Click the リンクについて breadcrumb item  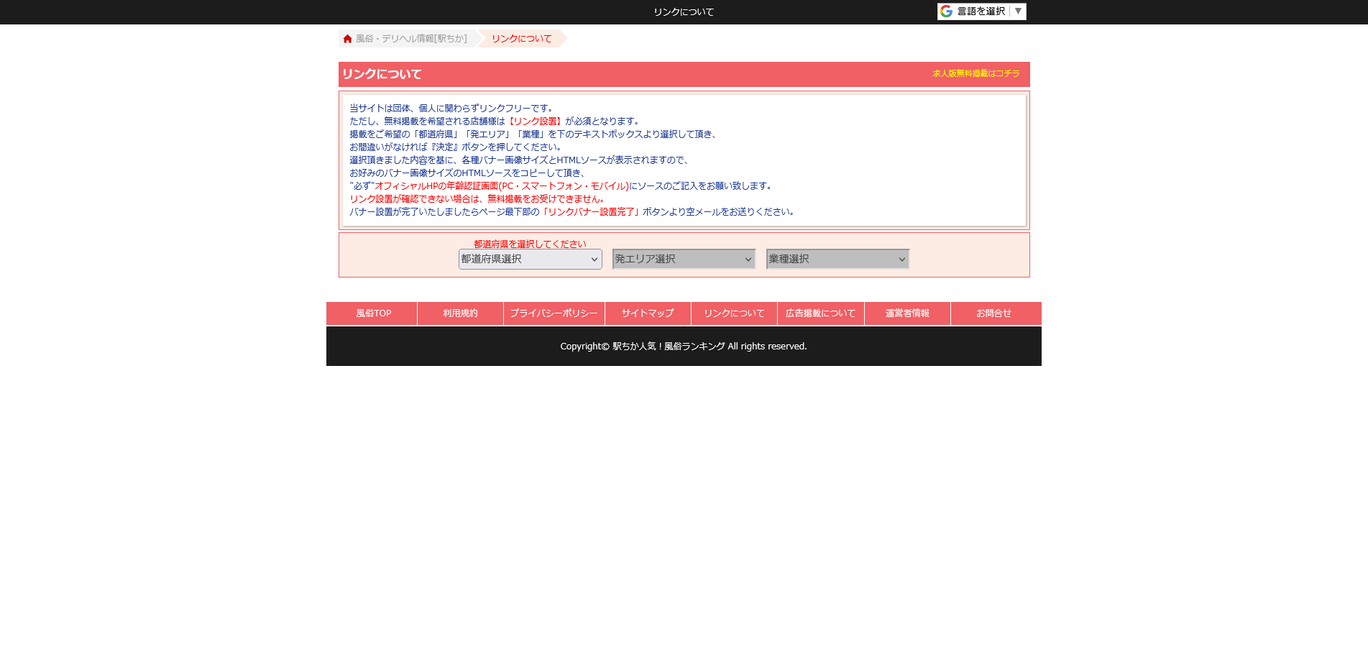click(x=522, y=39)
